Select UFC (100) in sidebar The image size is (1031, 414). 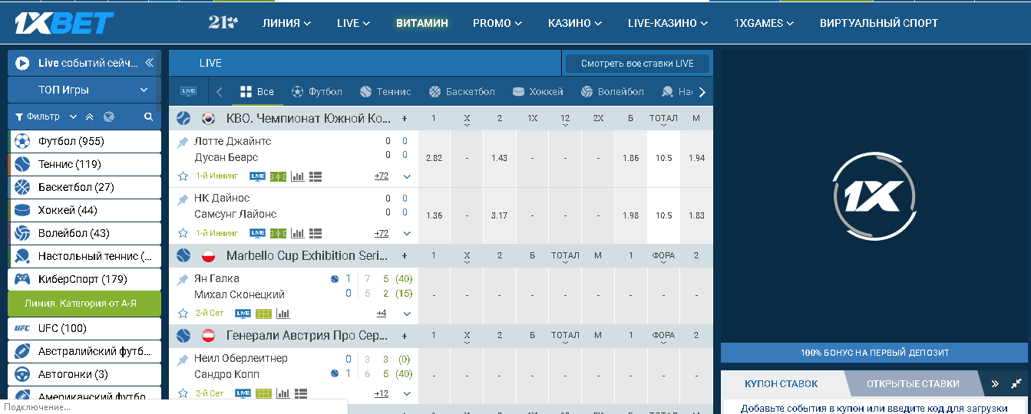pos(84,328)
